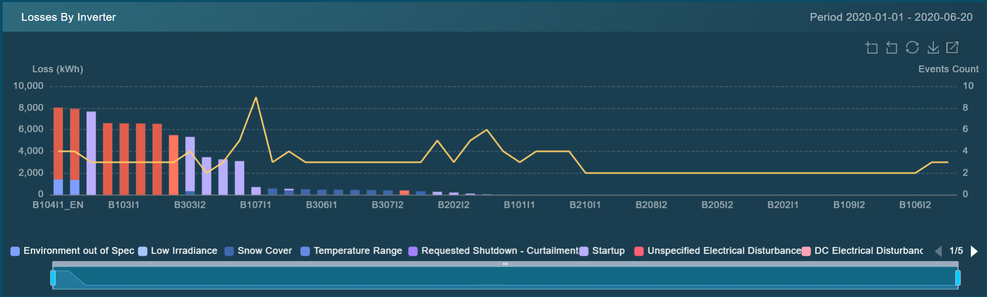Click the x-axis label B106I2
Screen dimensions: 987x297
coord(915,205)
